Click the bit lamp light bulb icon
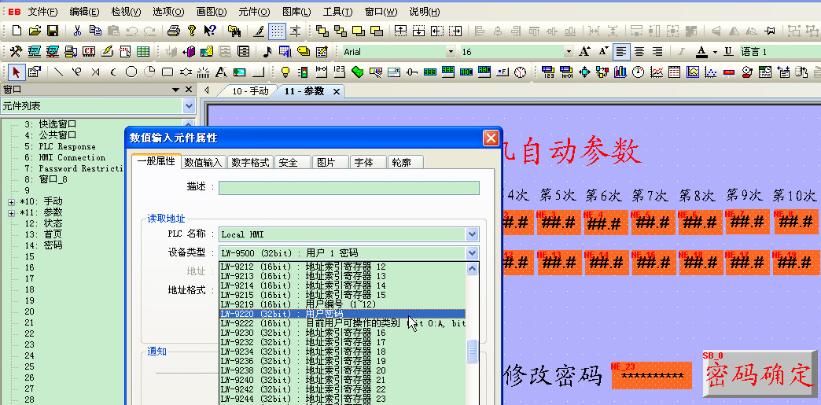This screenshot has height=405, width=821. click(x=285, y=72)
